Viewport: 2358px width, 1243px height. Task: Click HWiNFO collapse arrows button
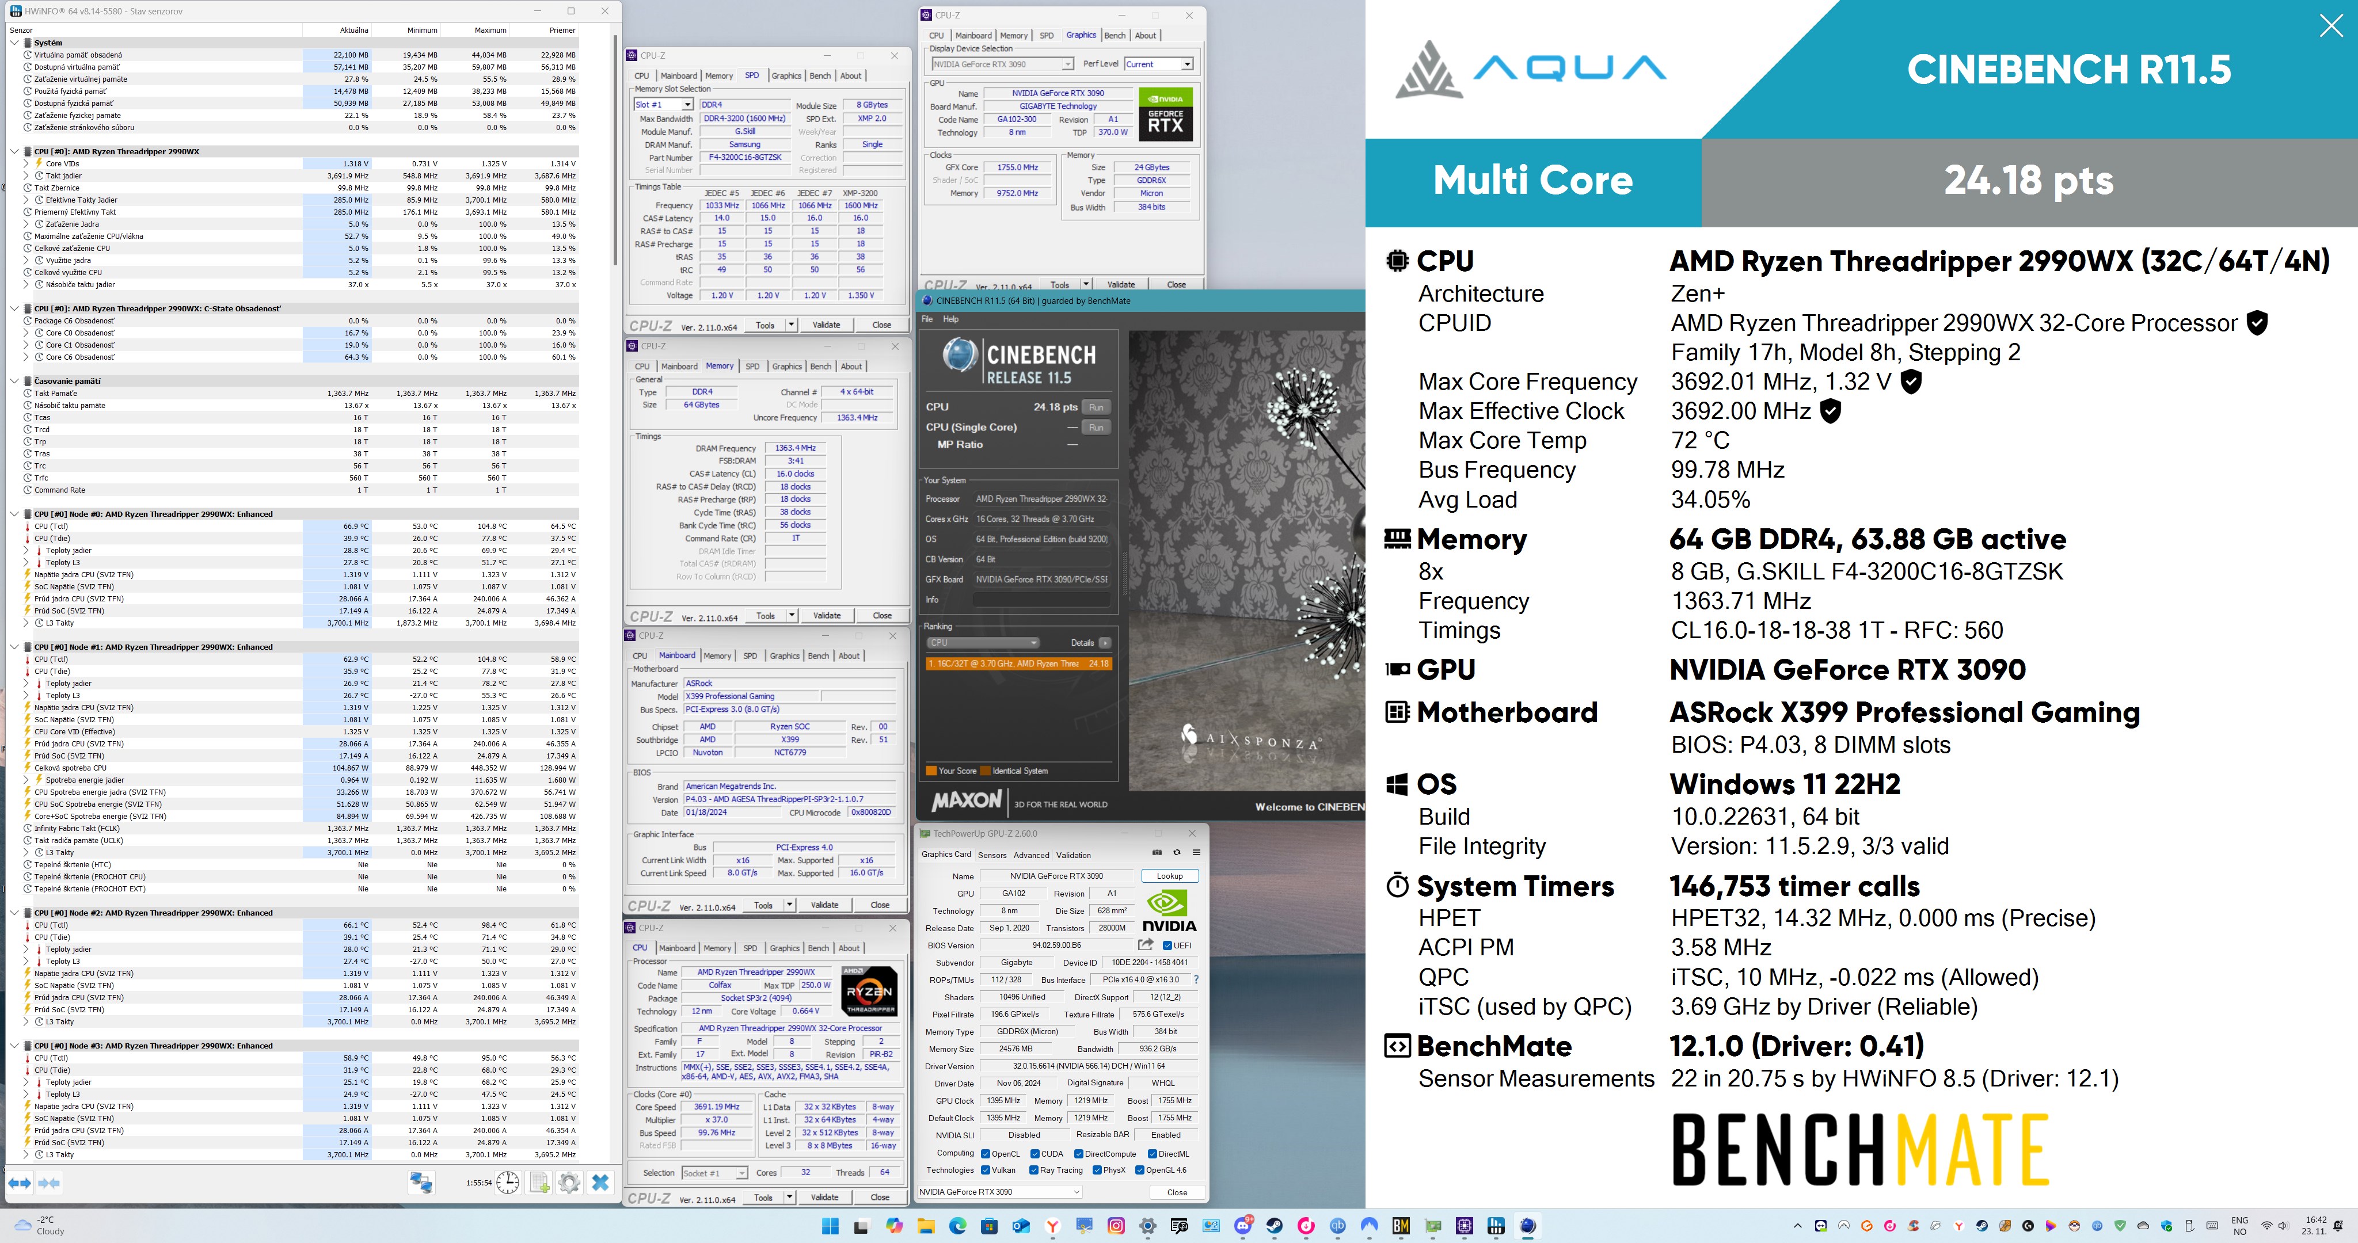click(x=50, y=1184)
